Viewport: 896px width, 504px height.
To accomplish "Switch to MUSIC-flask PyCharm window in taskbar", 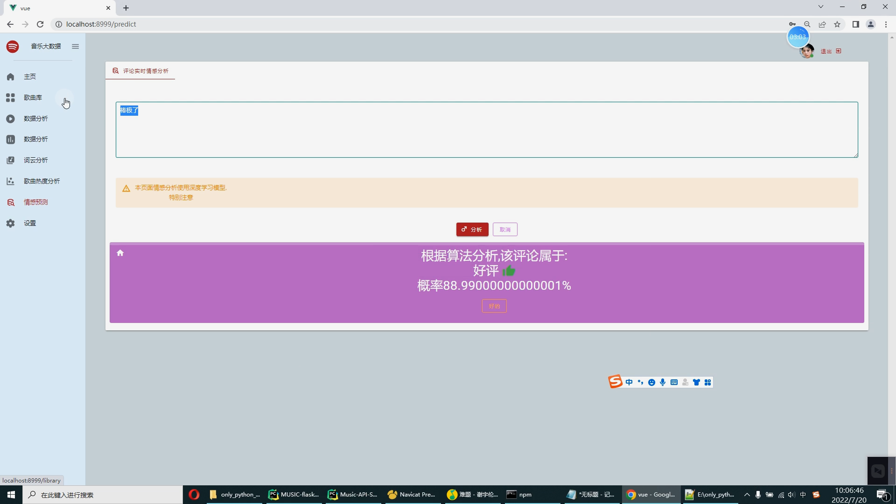I will tap(293, 495).
